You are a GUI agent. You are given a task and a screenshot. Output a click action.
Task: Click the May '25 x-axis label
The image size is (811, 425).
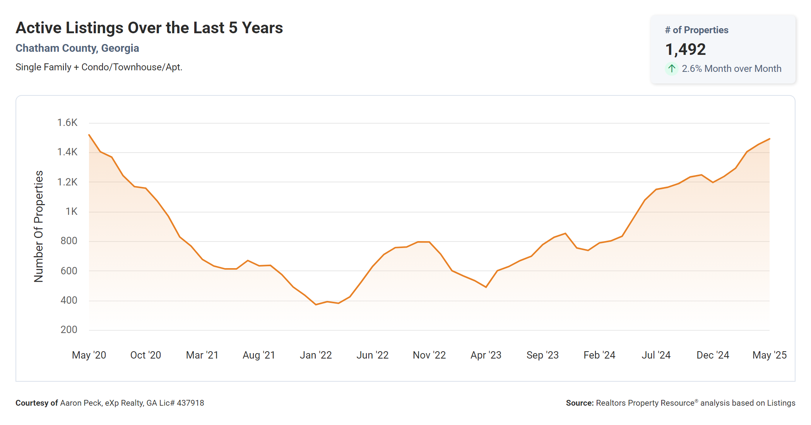coord(769,355)
